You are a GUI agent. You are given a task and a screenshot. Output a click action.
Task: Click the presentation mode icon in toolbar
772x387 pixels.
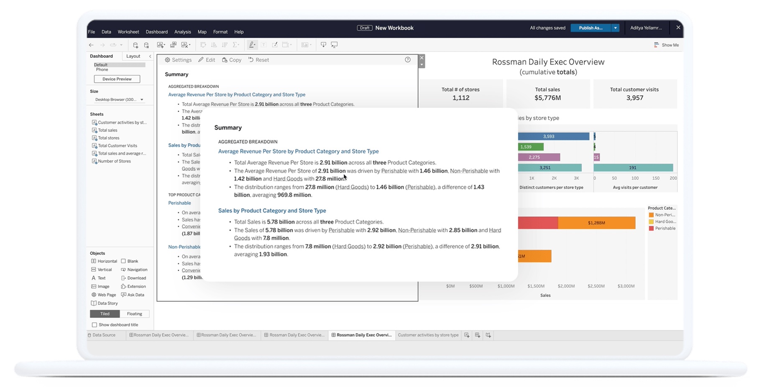334,45
